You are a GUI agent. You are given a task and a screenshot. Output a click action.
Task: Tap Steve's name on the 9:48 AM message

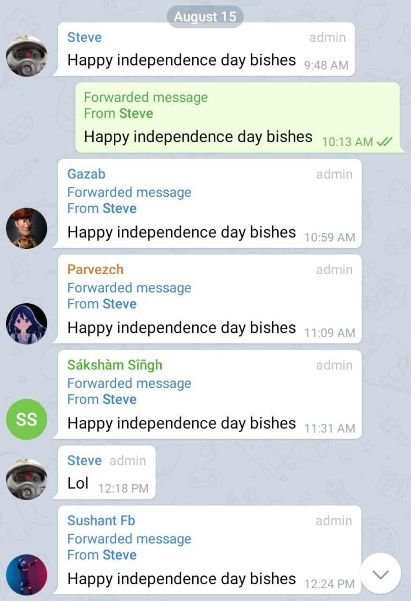(84, 37)
